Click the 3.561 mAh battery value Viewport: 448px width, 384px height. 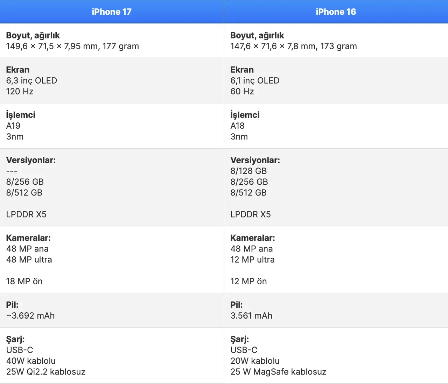(251, 315)
